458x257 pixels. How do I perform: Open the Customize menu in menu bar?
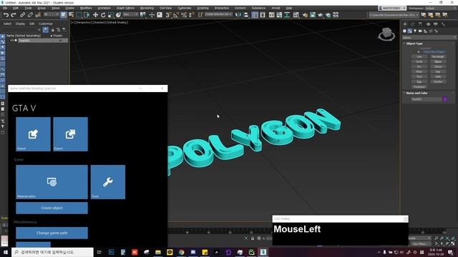tap(185, 8)
